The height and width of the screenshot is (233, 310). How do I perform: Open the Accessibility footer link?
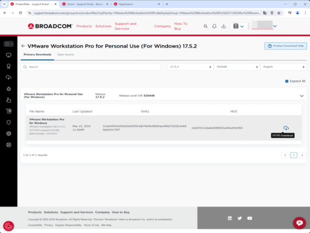[35, 225]
